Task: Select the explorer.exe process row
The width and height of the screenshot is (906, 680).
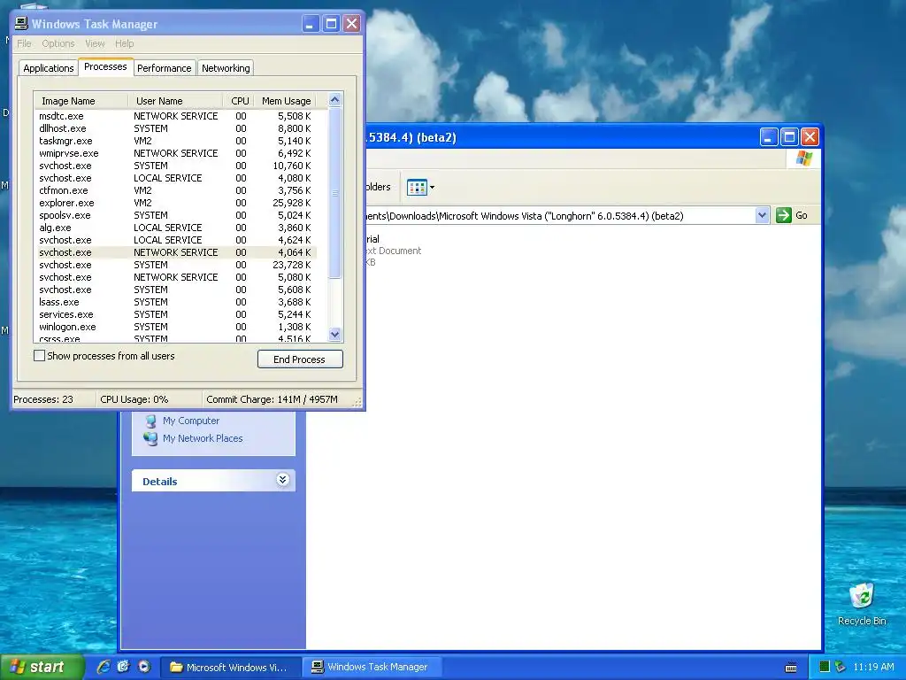Action: coord(176,203)
